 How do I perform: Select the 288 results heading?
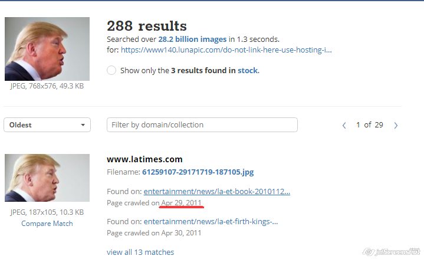coord(147,26)
